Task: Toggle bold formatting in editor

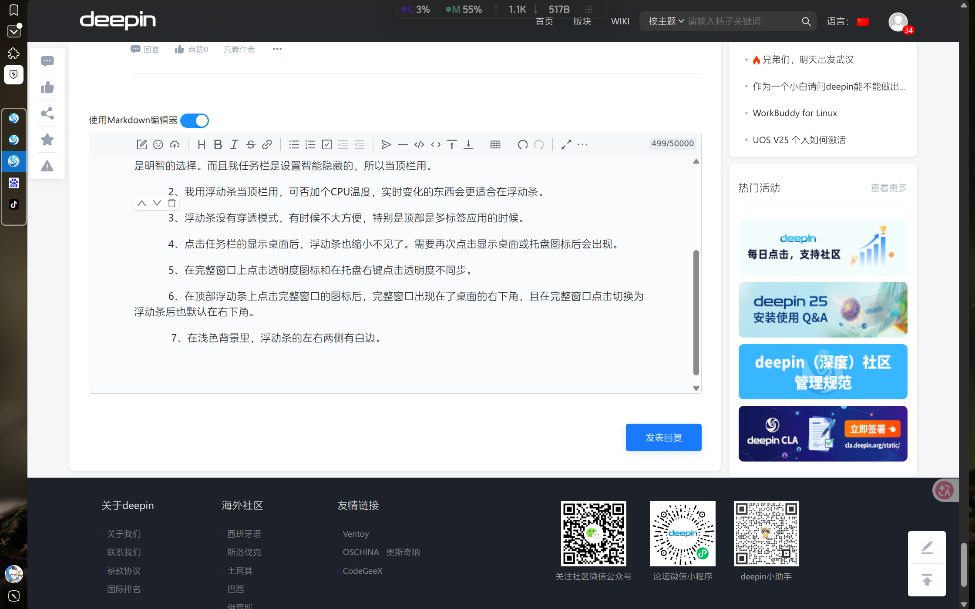Action: (x=218, y=144)
